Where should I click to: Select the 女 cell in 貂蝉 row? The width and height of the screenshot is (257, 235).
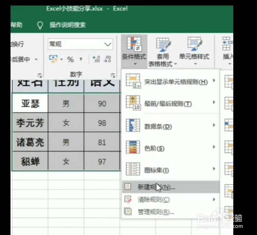tap(66, 161)
